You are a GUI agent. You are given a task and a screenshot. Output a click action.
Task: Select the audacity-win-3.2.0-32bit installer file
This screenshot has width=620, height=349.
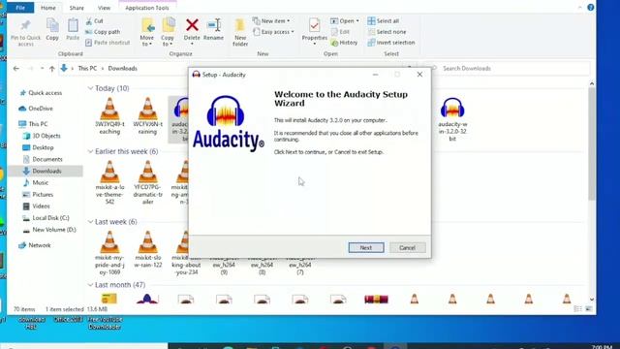point(452,119)
